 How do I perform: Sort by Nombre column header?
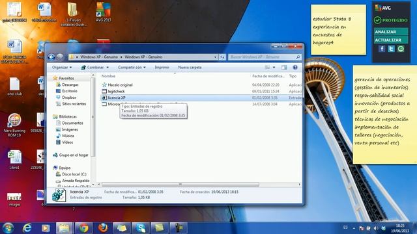pyautogui.click(x=108, y=76)
